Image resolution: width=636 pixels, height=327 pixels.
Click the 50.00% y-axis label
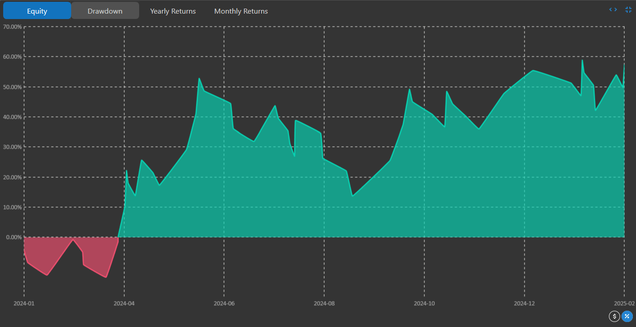pyautogui.click(x=12, y=87)
